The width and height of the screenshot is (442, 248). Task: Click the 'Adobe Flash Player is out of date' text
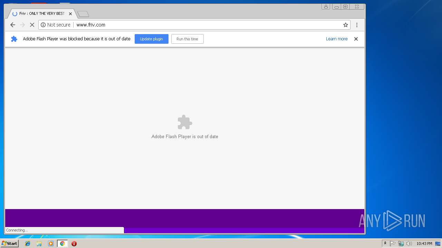click(185, 137)
